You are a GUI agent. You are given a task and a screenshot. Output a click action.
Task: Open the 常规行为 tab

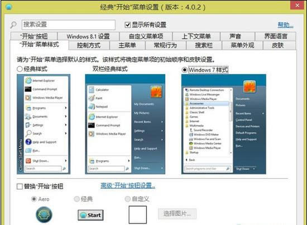pyautogui.click(x=165, y=45)
